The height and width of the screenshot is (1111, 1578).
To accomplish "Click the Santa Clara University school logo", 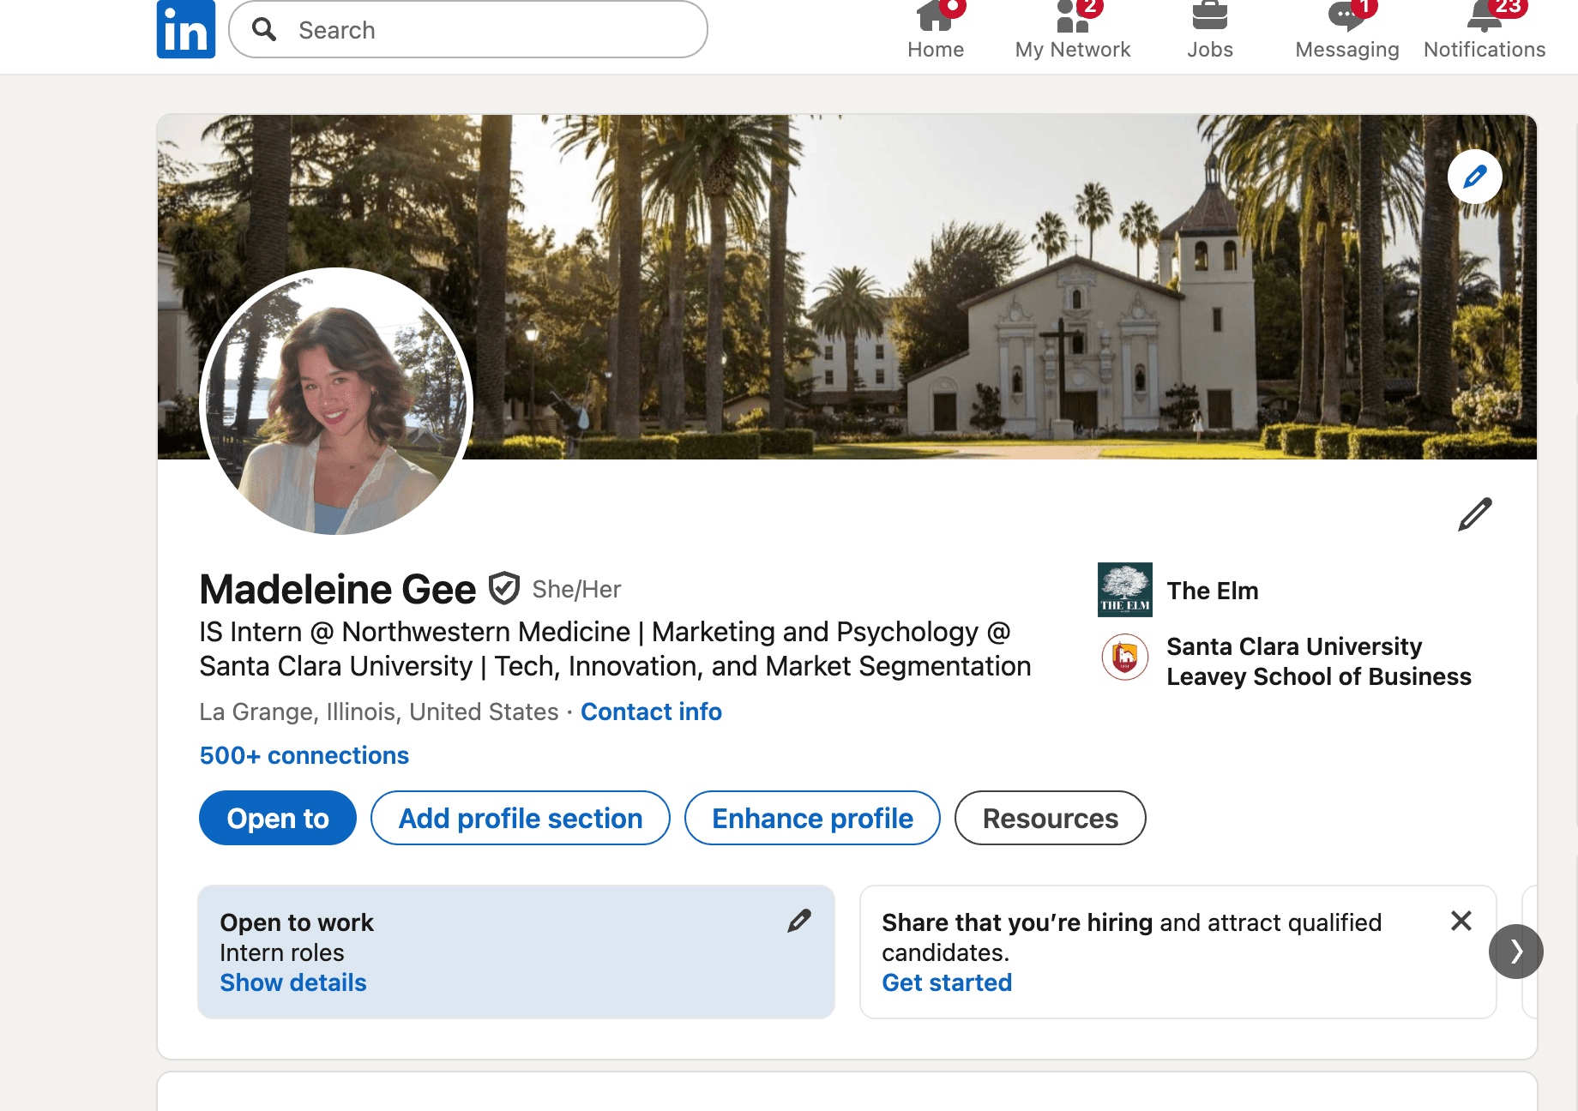I will click(1124, 658).
